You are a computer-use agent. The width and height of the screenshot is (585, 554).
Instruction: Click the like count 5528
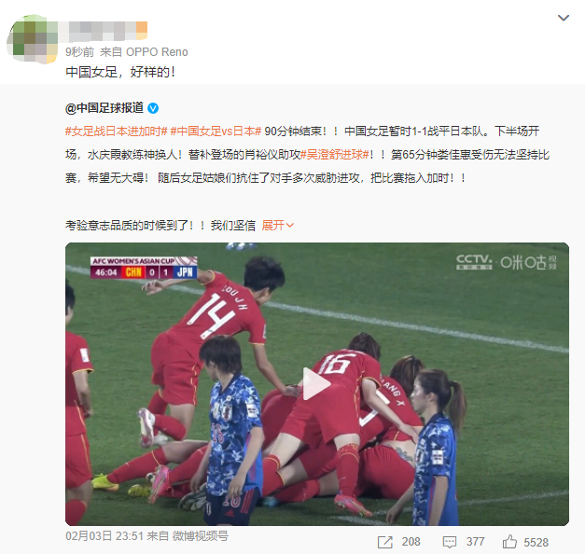tap(536, 542)
